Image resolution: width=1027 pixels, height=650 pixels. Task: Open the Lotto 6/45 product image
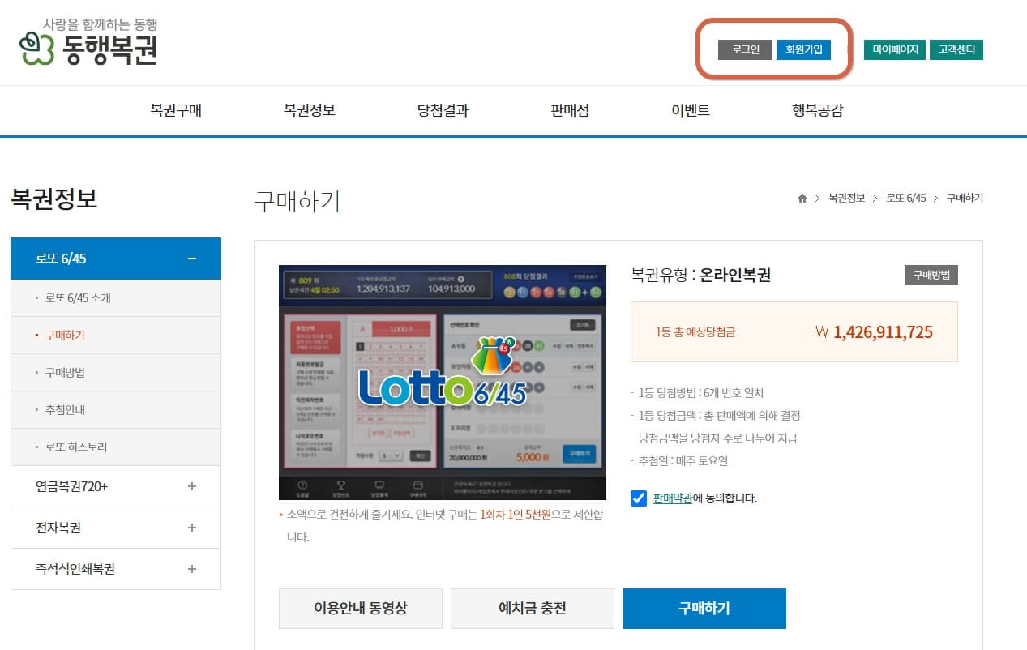point(442,382)
